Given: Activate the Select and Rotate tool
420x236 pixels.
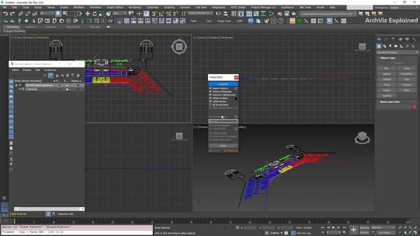Looking at the screenshot, I should pos(94,14).
